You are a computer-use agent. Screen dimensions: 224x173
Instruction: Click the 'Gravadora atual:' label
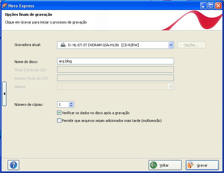coord(28,45)
